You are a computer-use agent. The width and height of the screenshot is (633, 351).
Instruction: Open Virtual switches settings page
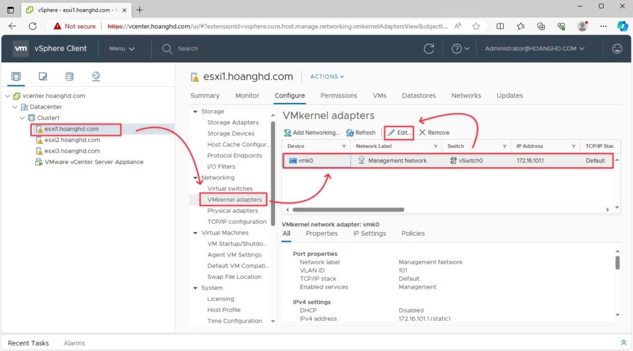tap(230, 189)
